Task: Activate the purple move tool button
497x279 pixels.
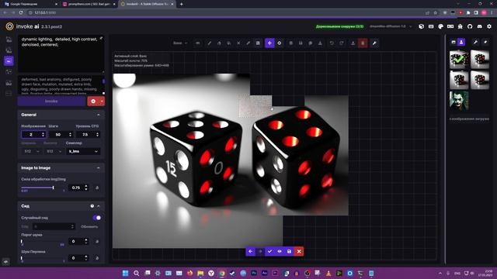Action: tap(269, 43)
